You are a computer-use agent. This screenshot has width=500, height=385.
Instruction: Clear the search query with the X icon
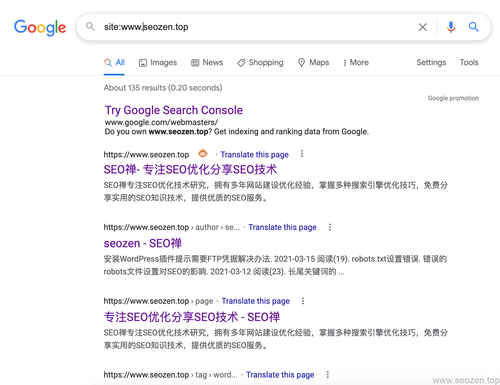[423, 27]
